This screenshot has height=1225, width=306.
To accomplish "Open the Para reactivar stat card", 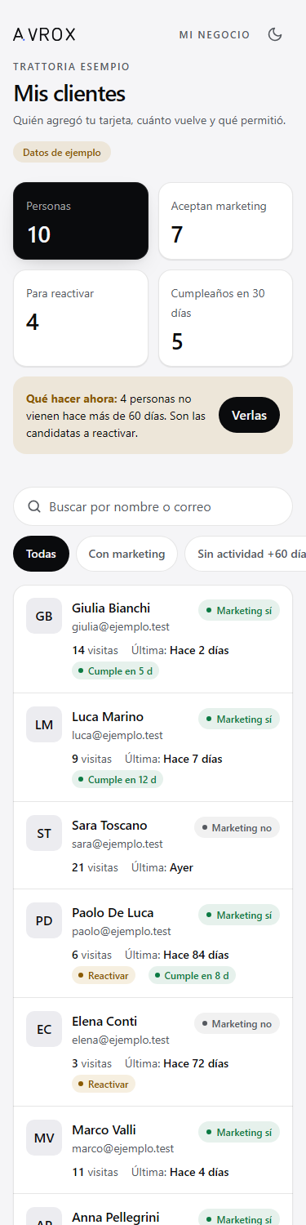I will click(x=81, y=318).
